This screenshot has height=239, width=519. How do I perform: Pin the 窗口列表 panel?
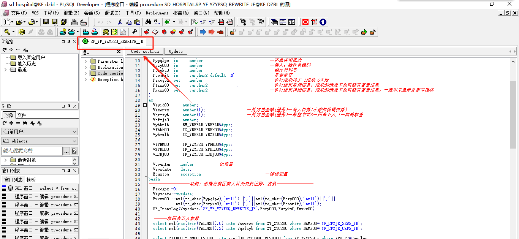tap(69, 171)
